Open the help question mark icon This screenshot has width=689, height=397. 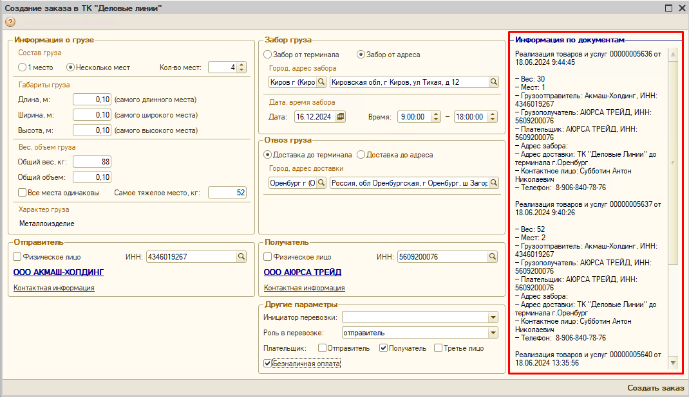pyautogui.click(x=10, y=21)
